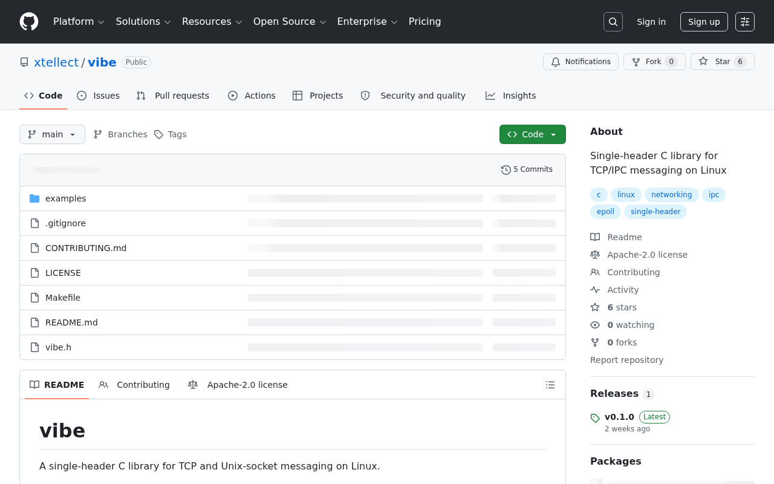The image size is (774, 484).
Task: Select the README tab in file viewer
Action: (x=57, y=385)
